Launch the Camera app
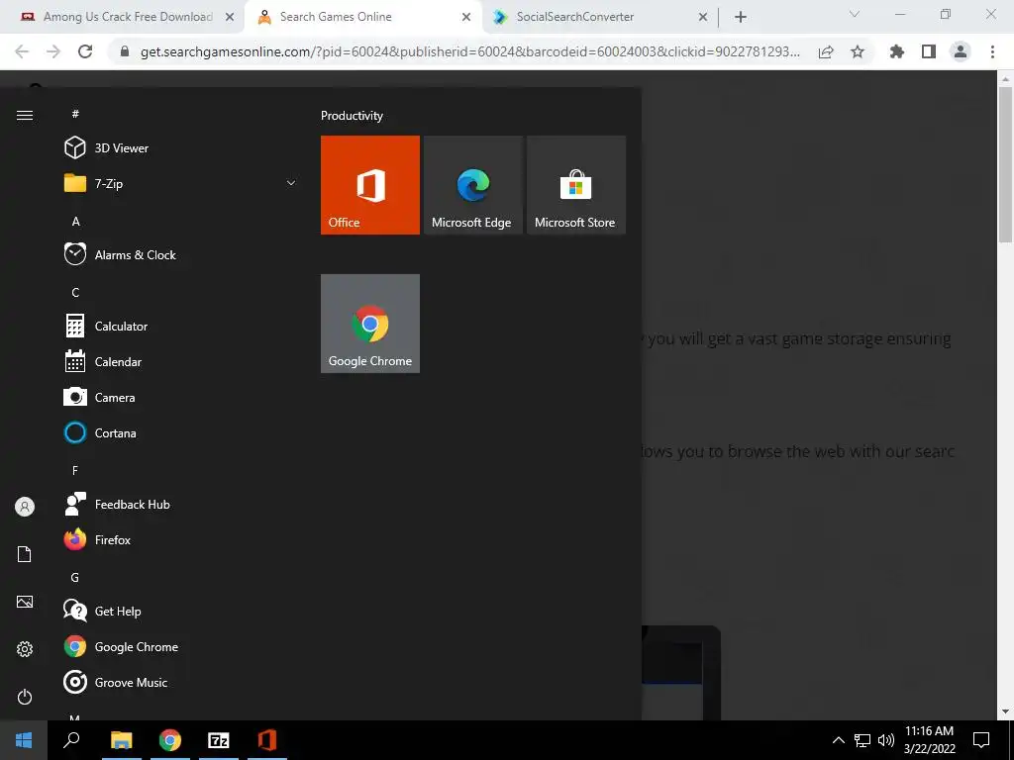The width and height of the screenshot is (1014, 760). (181, 398)
